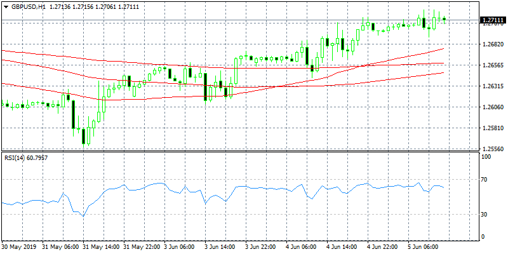The image size is (508, 254).
Task: Click the GBPUSD,H1 chart title text
Action: pyautogui.click(x=28, y=6)
